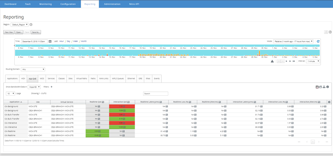Screen dimensions: 333x156
Task: Open the rows per page dropdown
Action: pos(10,93)
